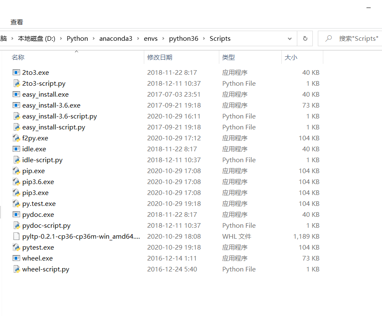382x316 pixels.
Task: Select the wheel-script.py file name
Action: (x=46, y=269)
